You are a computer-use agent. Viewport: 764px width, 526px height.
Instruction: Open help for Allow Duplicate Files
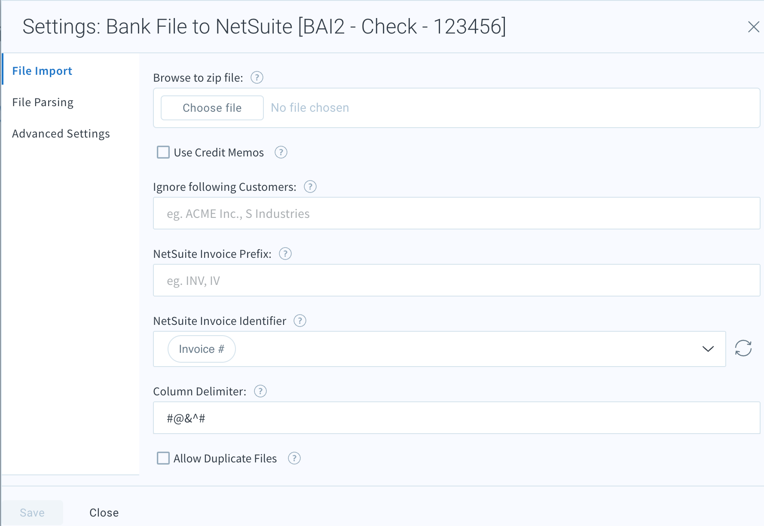294,458
